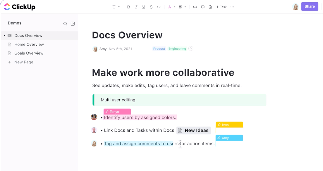Click the user avatar next to Share
Screen dimensions: 323x171
(295, 7)
